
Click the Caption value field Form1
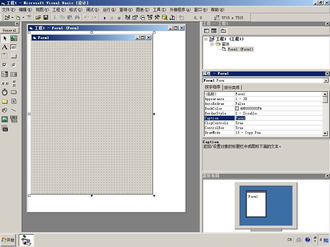tap(279, 118)
